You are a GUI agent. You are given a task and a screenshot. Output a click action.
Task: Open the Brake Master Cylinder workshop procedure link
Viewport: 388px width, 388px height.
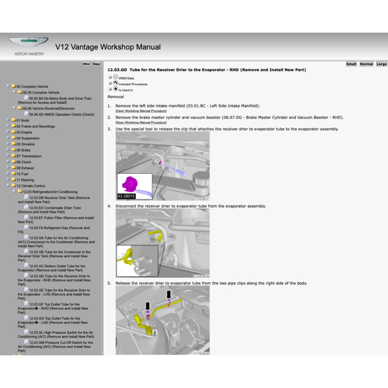141,123
